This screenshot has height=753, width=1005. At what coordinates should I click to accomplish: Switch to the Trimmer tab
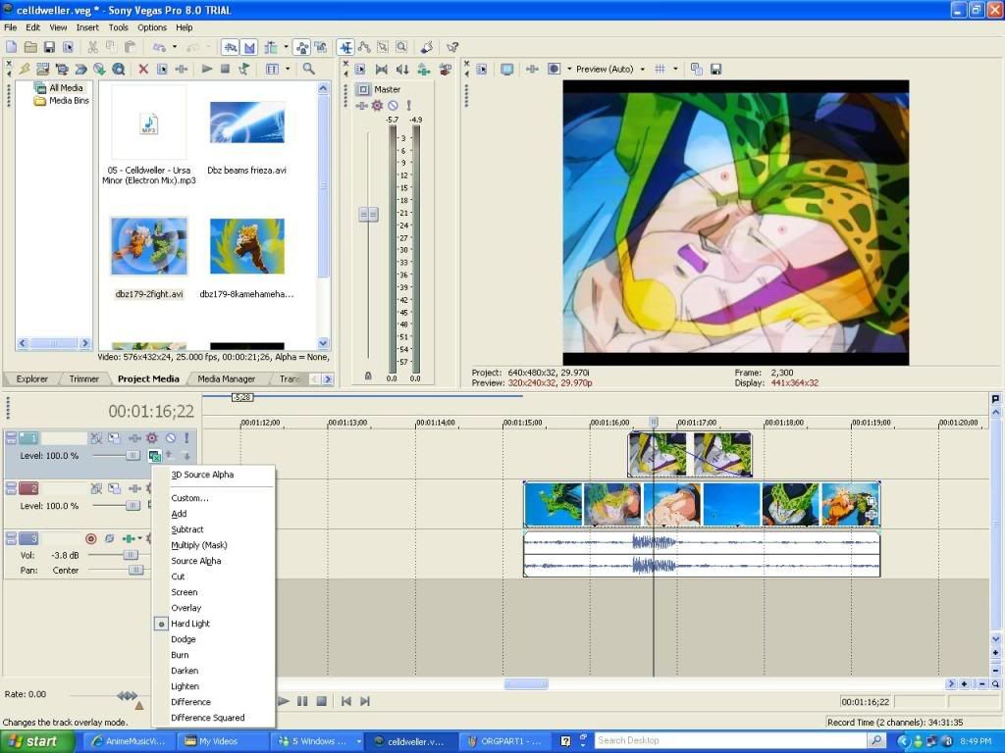pos(84,378)
